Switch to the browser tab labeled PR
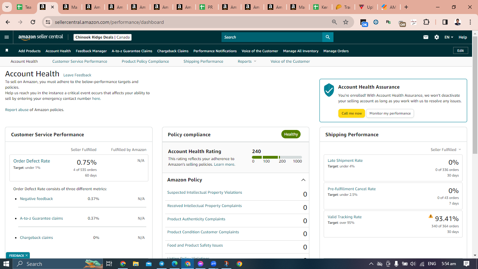478x269 pixels. [206, 7]
